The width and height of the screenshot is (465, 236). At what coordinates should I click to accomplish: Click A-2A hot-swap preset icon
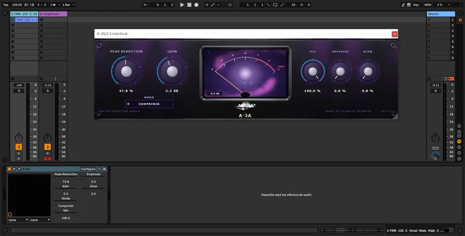click(100, 169)
